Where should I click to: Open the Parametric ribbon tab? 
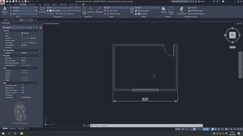tap(32, 5)
